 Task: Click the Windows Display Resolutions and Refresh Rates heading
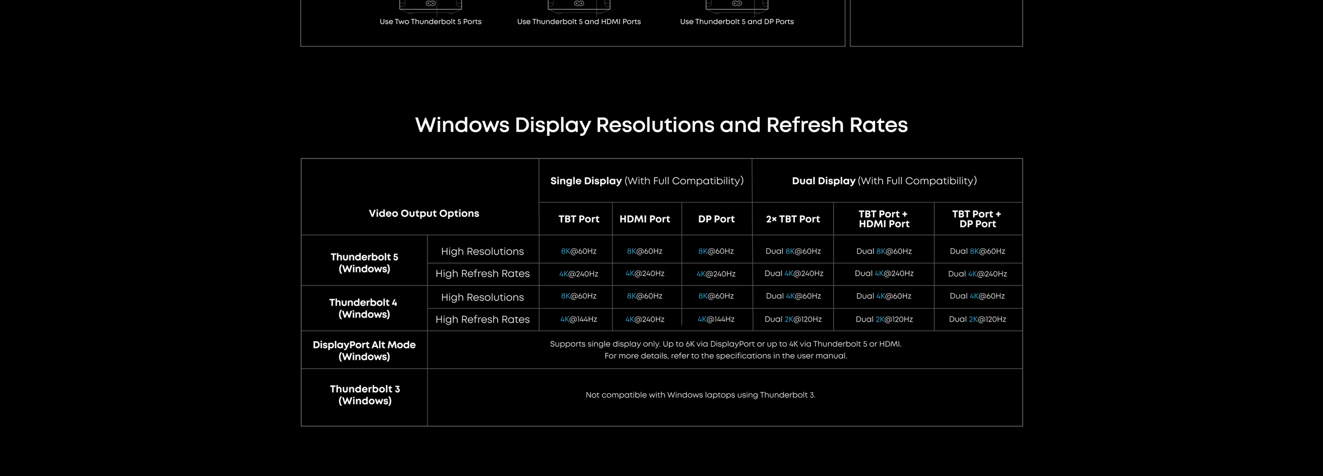pyautogui.click(x=661, y=125)
